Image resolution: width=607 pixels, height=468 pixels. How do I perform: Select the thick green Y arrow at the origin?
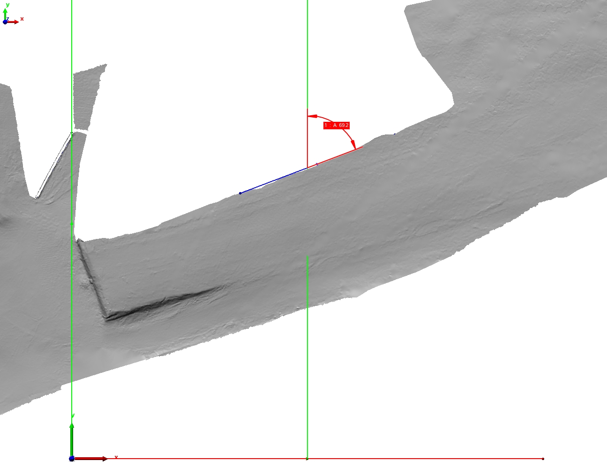pyautogui.click(x=72, y=439)
